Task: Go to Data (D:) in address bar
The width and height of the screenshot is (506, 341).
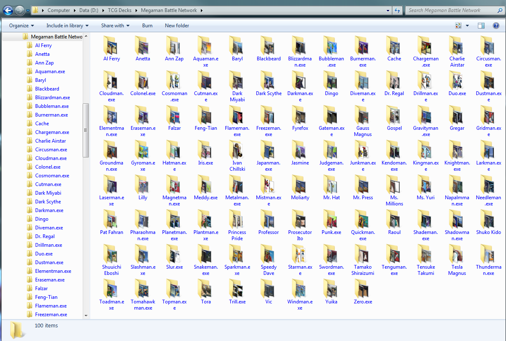Action: (x=90, y=10)
